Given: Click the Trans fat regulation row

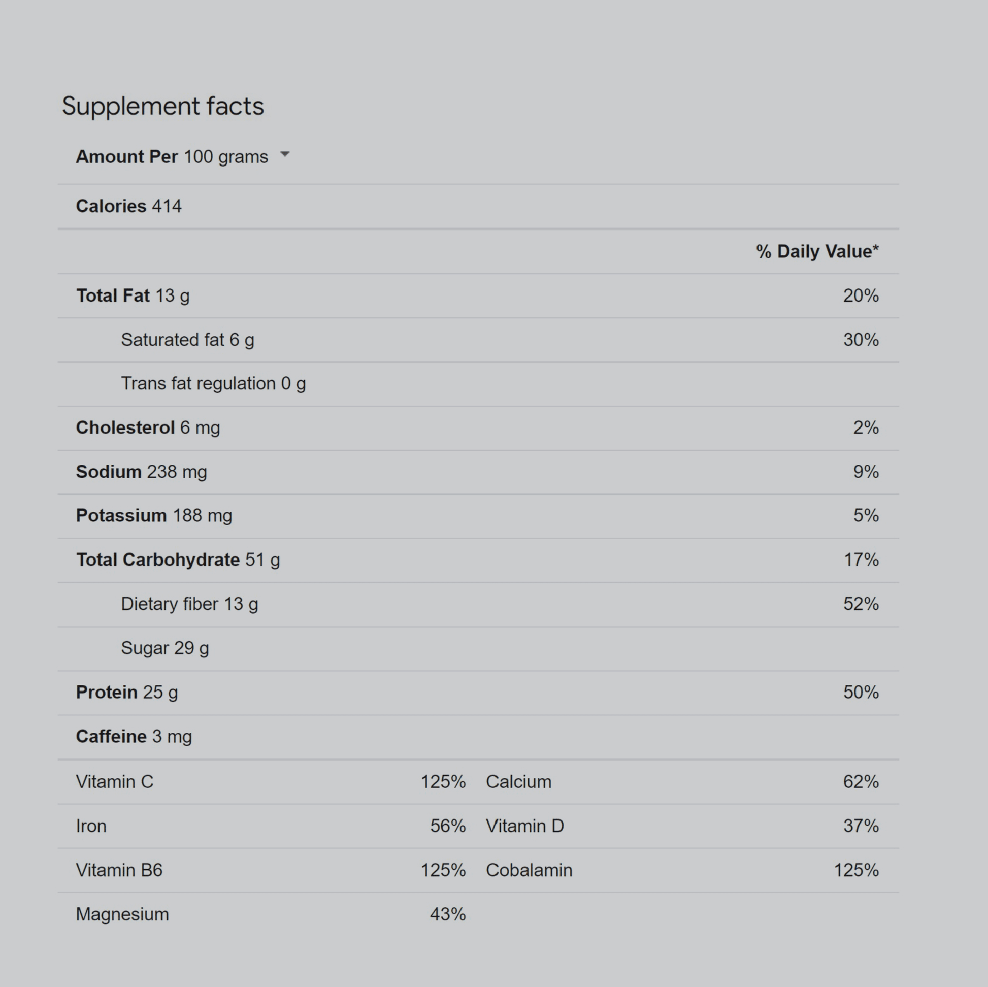Looking at the screenshot, I should [213, 383].
